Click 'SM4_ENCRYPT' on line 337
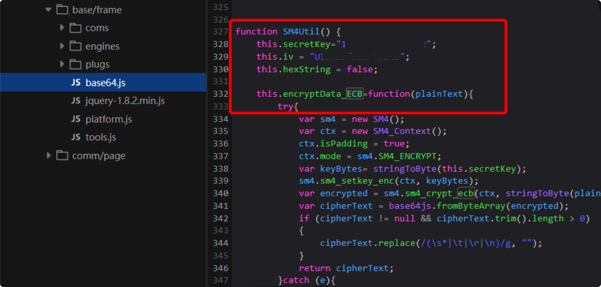The height and width of the screenshot is (287, 601). pos(408,156)
